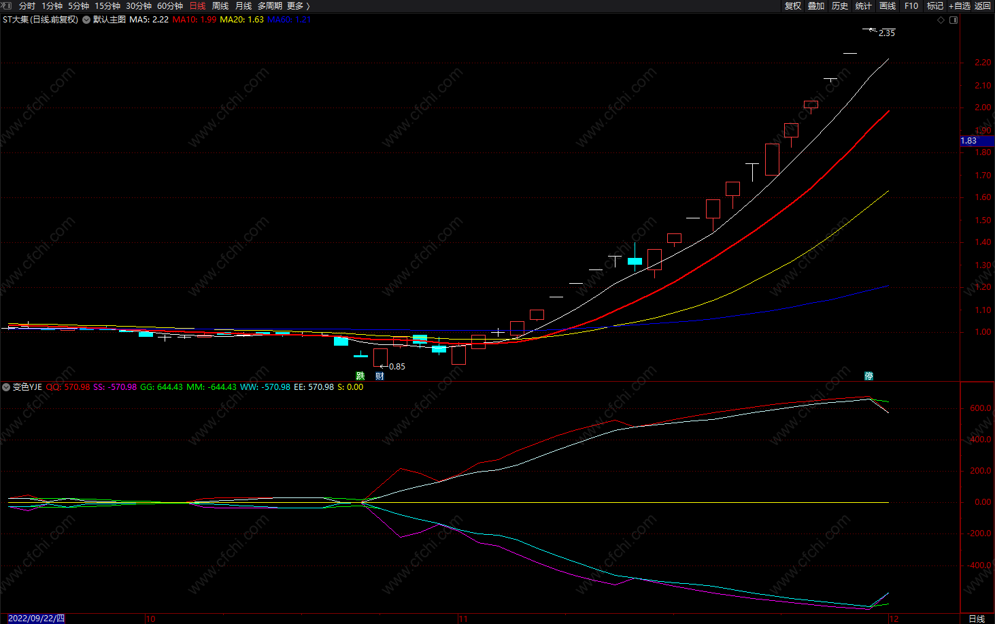Select the 15分钟 period tab
Screen dimensions: 995x624
(x=107, y=5)
